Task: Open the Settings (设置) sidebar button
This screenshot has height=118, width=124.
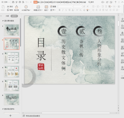Action: 122,77
